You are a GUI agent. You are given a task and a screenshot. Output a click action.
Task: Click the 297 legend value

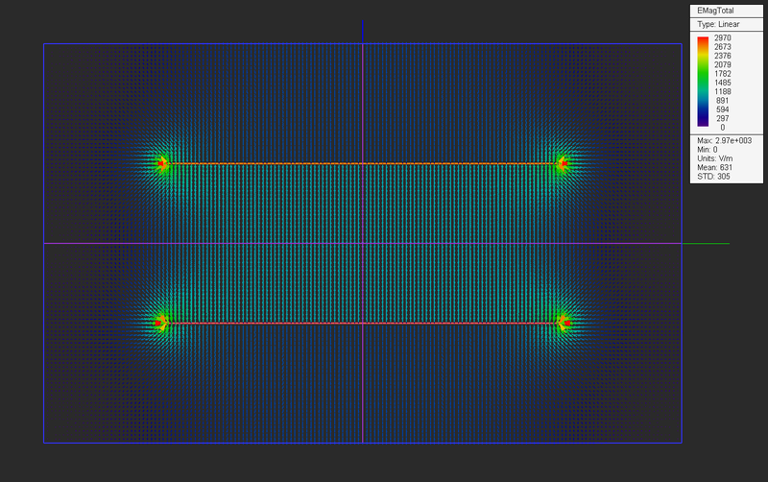click(x=723, y=118)
